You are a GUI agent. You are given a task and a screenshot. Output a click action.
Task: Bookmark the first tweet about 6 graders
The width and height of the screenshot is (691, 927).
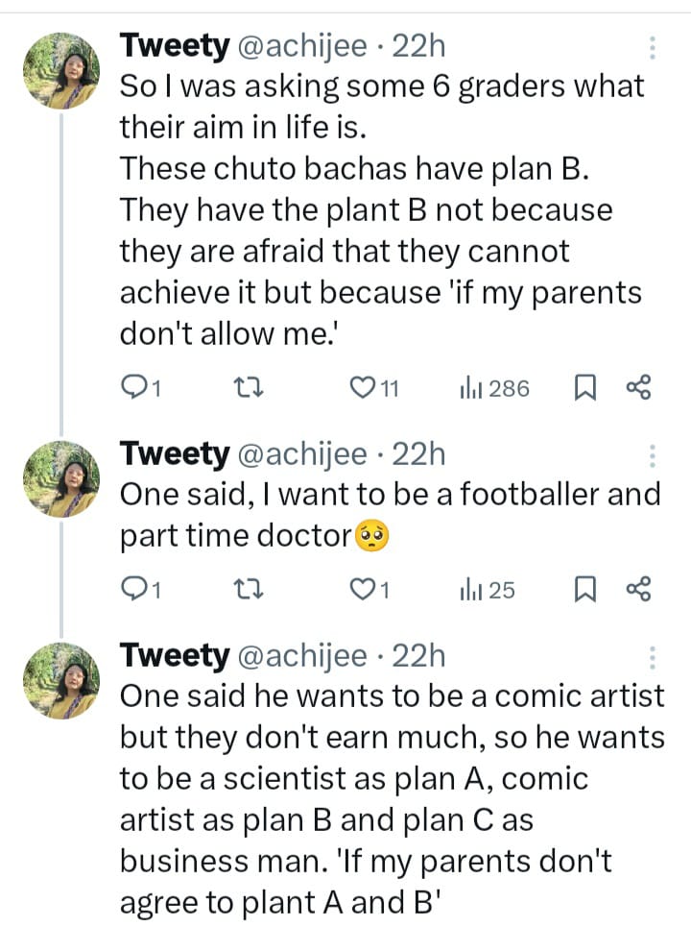(x=584, y=388)
